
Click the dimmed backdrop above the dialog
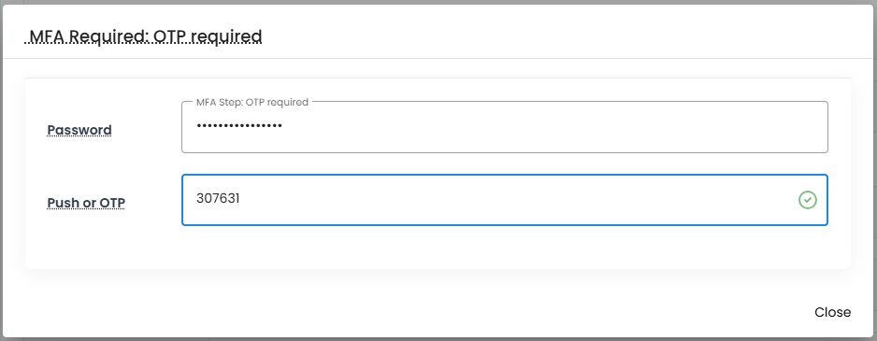(x=438, y=2)
